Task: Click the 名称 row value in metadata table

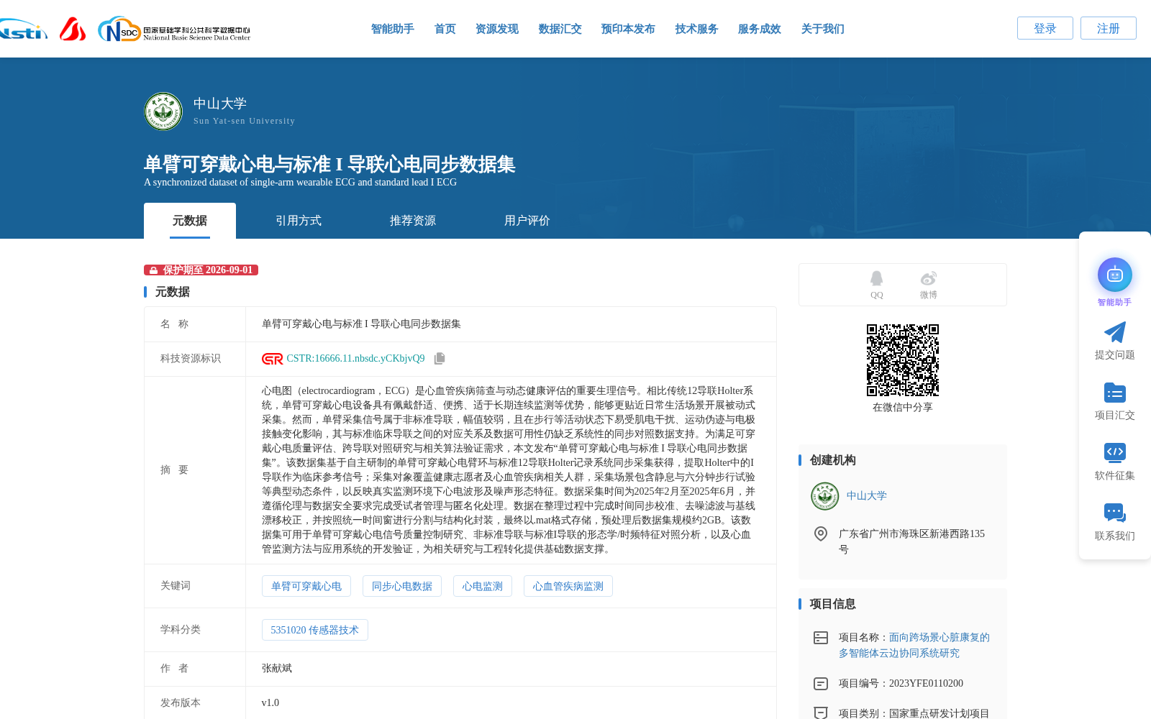Action: click(x=361, y=324)
